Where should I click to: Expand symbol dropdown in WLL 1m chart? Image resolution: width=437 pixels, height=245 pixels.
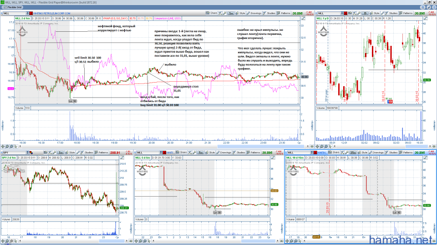click(27, 13)
